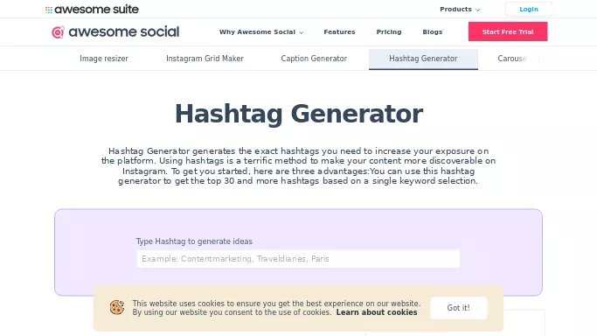Focus the hashtag ideas input field

tap(298, 259)
